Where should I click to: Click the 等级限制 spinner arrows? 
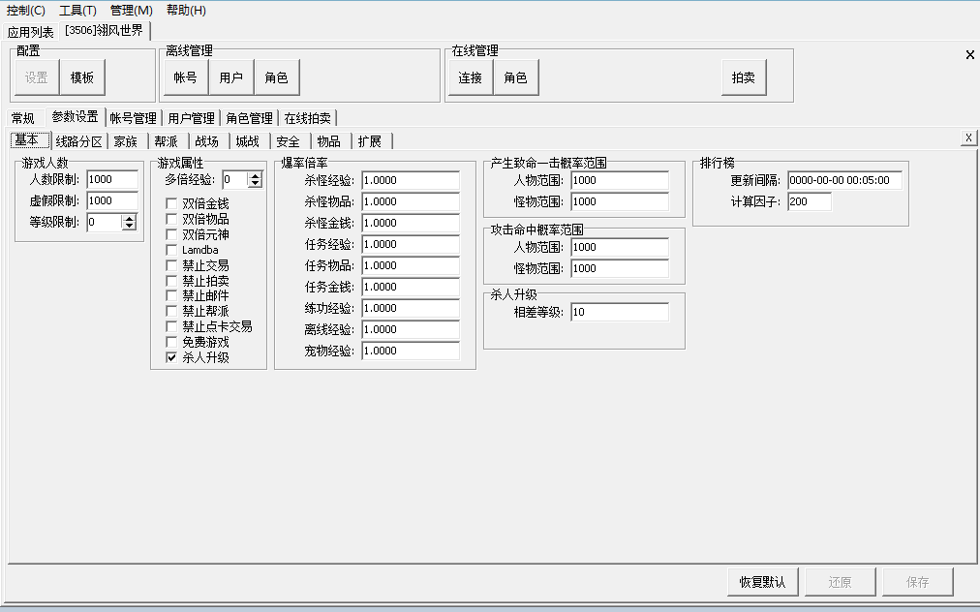coord(129,222)
